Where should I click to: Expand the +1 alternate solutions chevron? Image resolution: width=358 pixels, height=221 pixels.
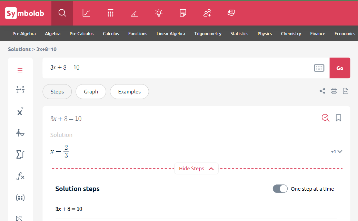coord(337,152)
